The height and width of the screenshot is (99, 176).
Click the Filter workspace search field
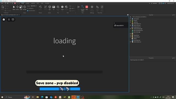pos(153,17)
